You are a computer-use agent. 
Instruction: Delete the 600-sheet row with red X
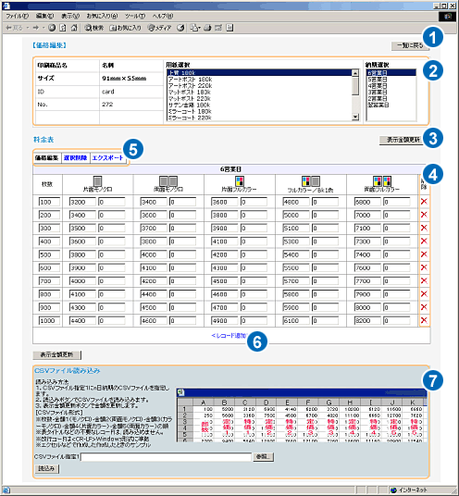pyautogui.click(x=424, y=267)
